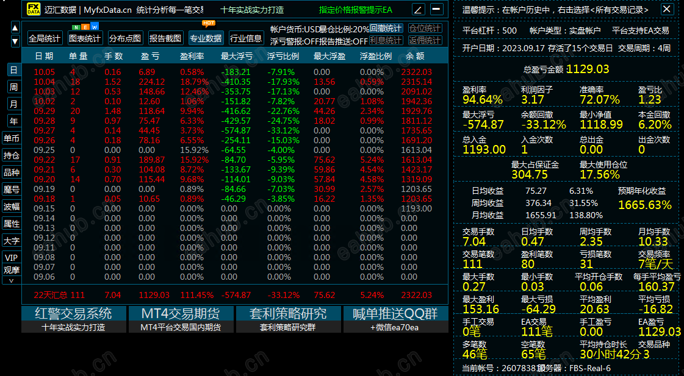Click the down arrow icon in the left sidebar

(14, 41)
